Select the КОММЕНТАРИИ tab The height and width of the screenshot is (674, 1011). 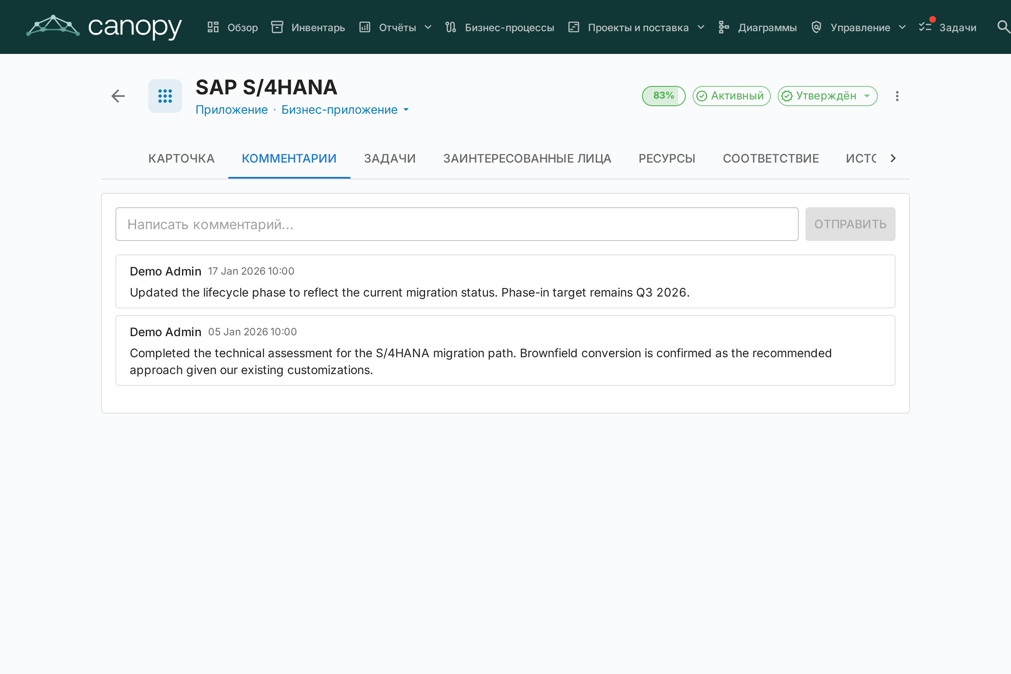[289, 158]
